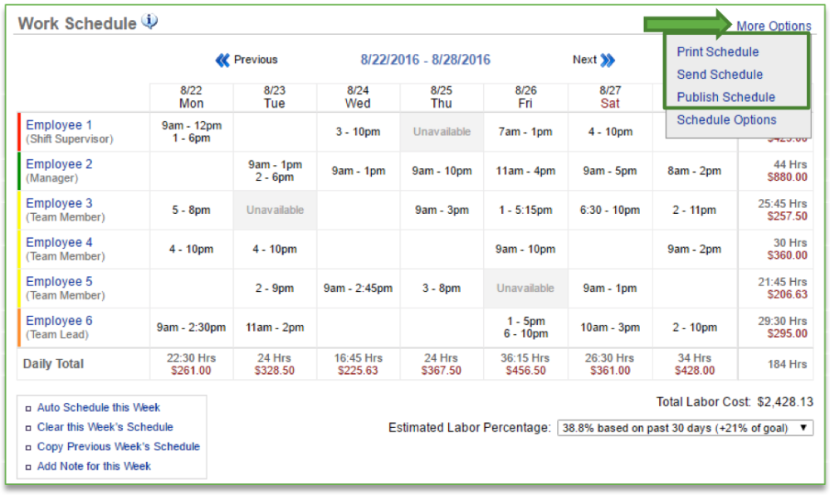Click the square icon beside Clear this Week's Schedule
Screen dimensions: 830x495
click(28, 428)
